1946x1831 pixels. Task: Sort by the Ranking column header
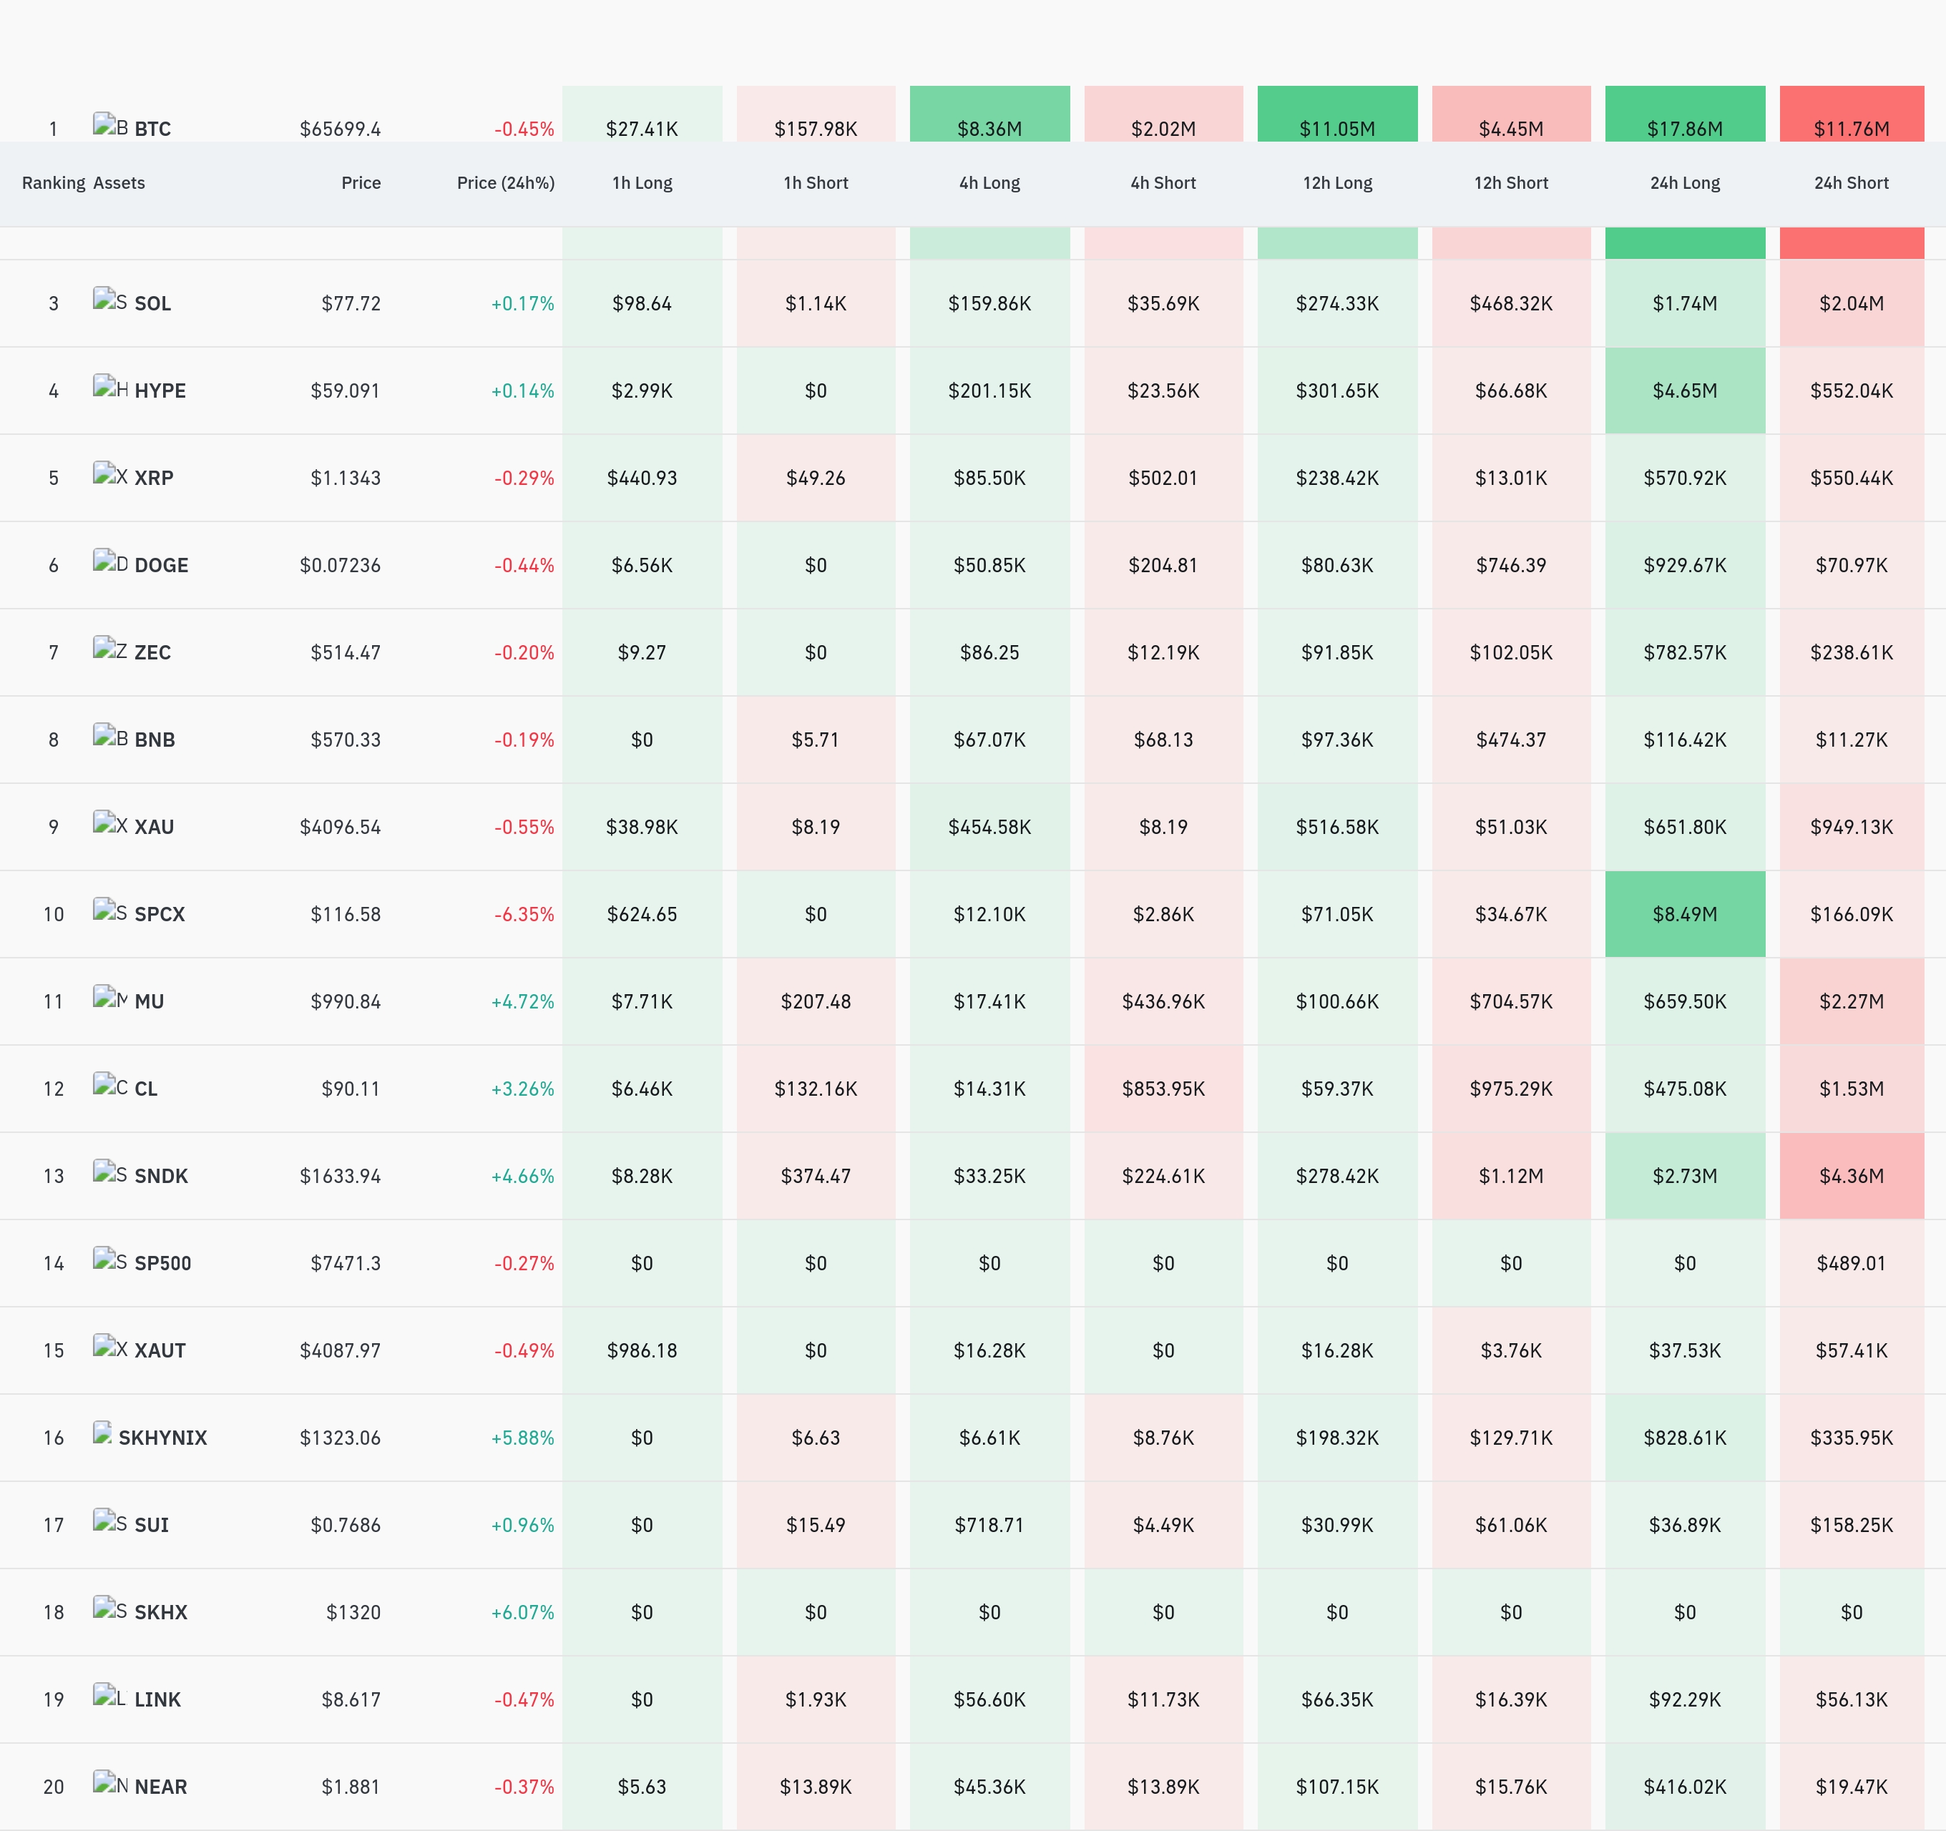point(54,183)
